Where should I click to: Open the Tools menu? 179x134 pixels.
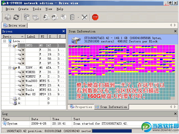(37, 9)
